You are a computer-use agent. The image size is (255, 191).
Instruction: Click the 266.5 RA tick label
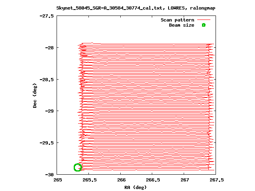153,180
